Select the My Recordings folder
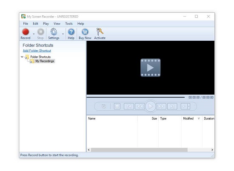This screenshot has height=171, width=234. point(45,61)
